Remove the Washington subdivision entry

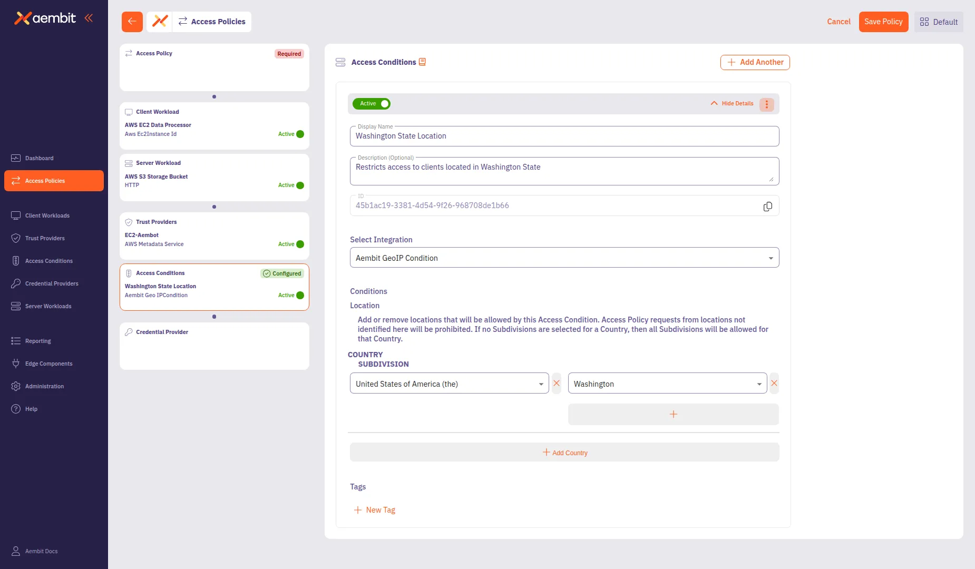point(774,384)
